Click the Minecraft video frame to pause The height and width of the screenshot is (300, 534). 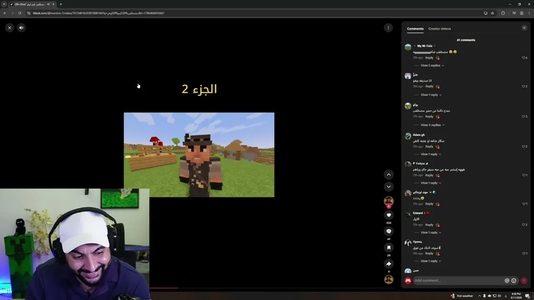tap(199, 155)
